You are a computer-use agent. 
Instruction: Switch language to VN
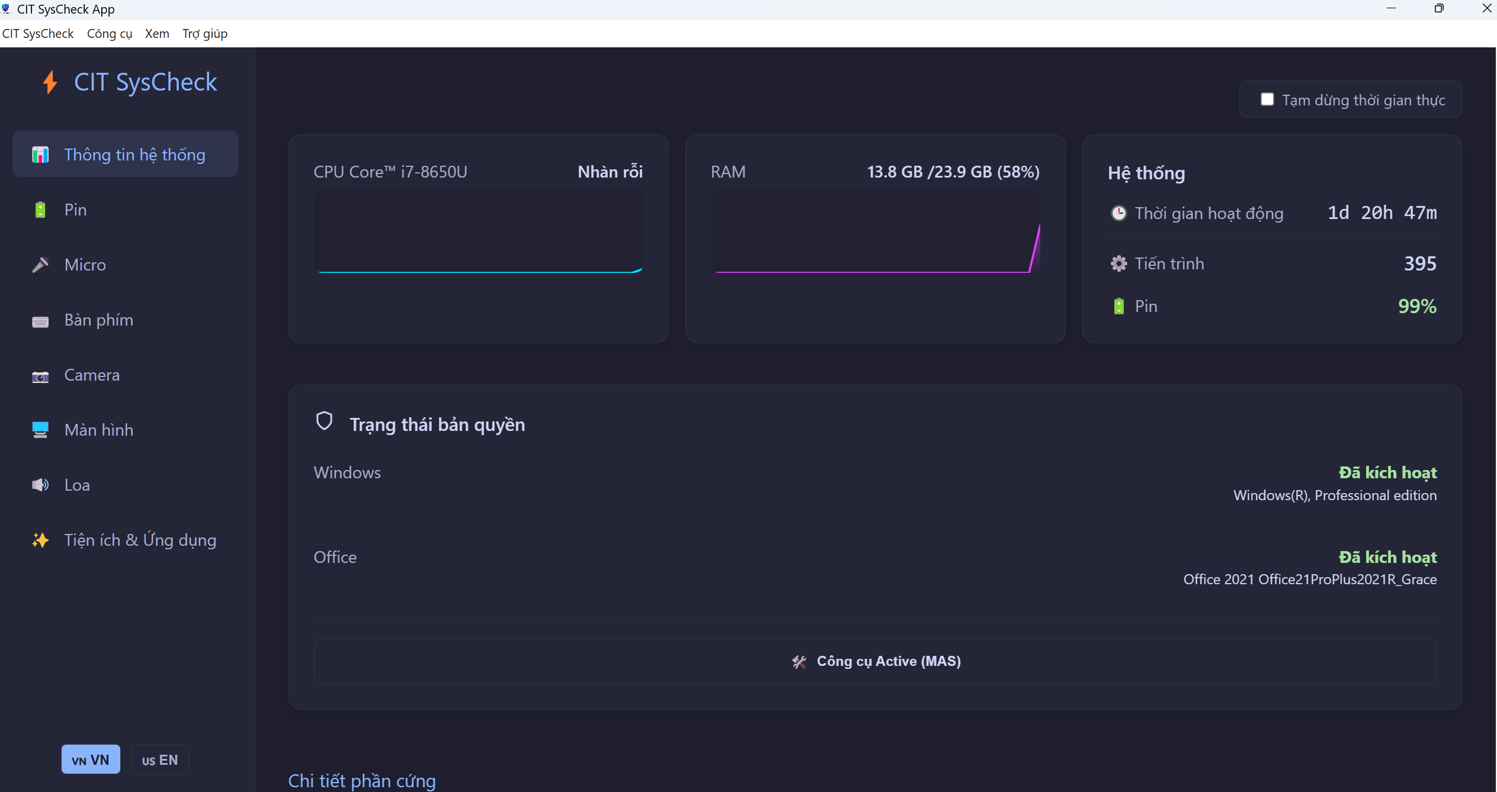point(91,759)
